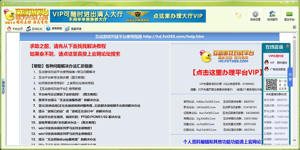Open forum link hdbbs.Fxt365.Com
The width and height of the screenshot is (300, 150).
coord(208,102)
